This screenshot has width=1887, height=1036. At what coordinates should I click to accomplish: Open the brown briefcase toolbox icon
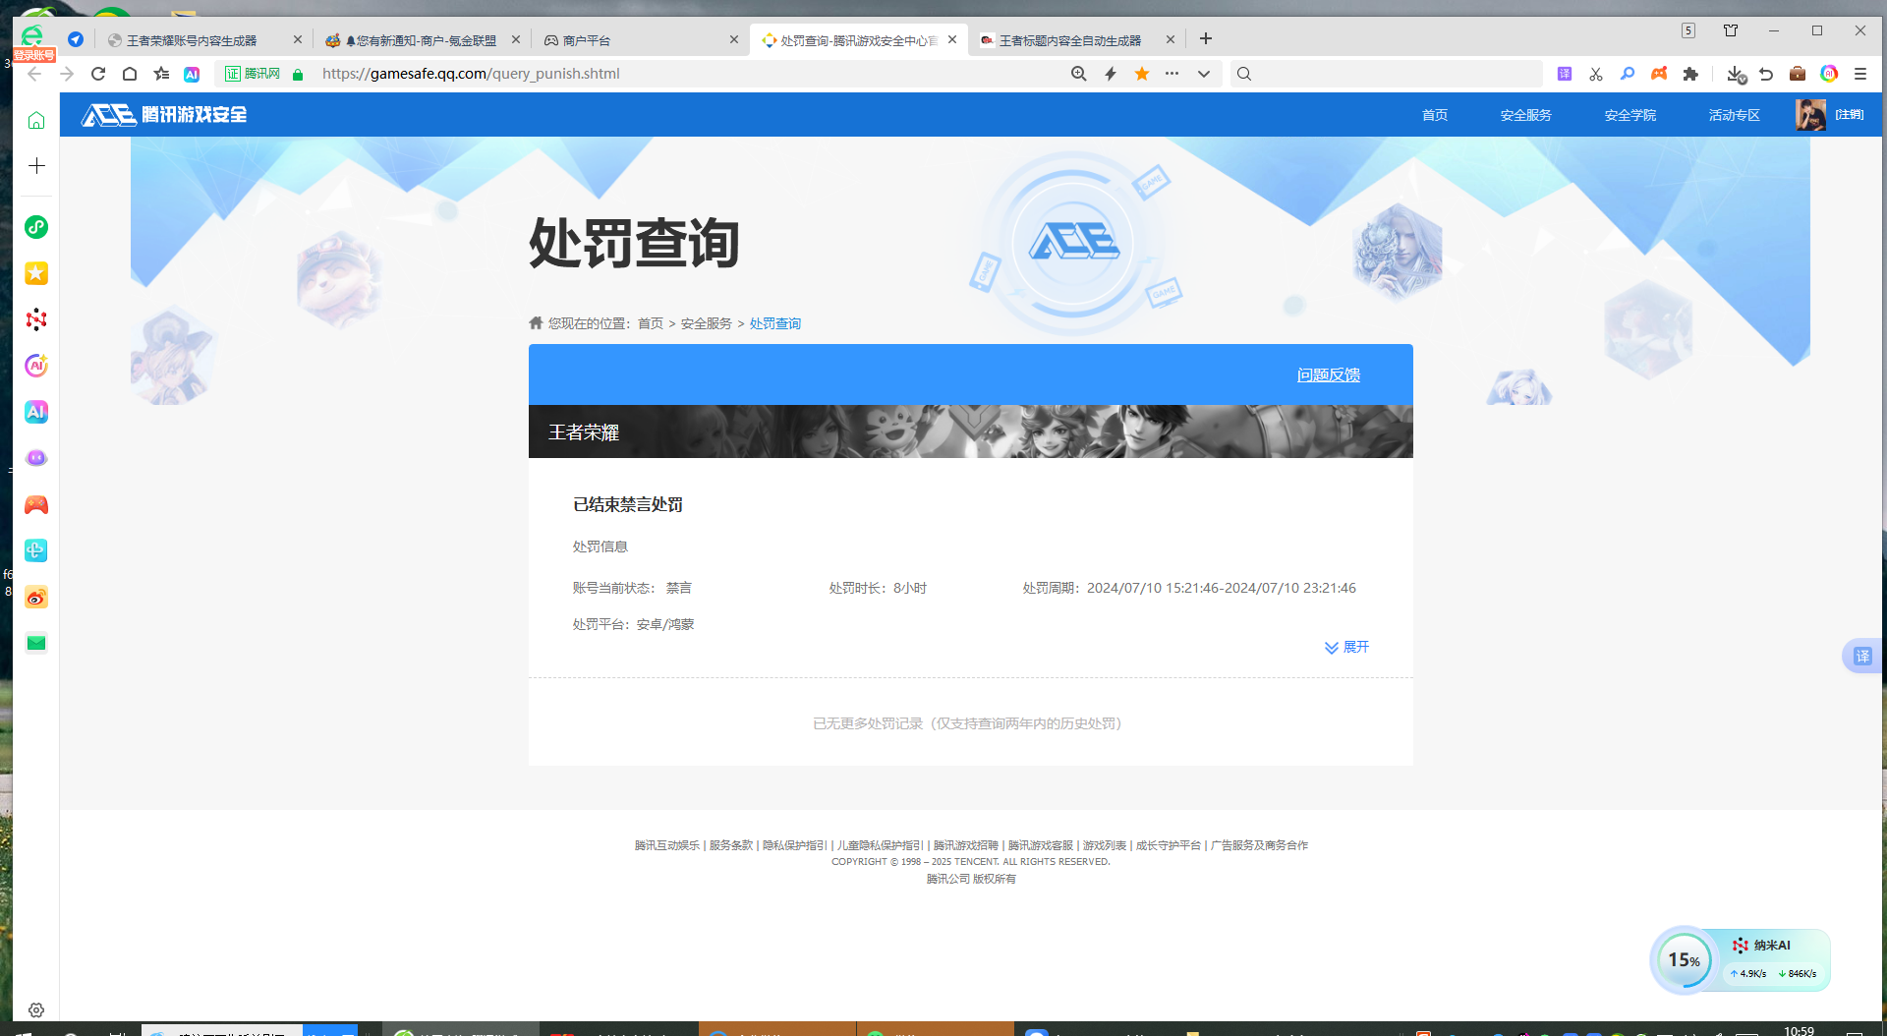click(x=1798, y=74)
